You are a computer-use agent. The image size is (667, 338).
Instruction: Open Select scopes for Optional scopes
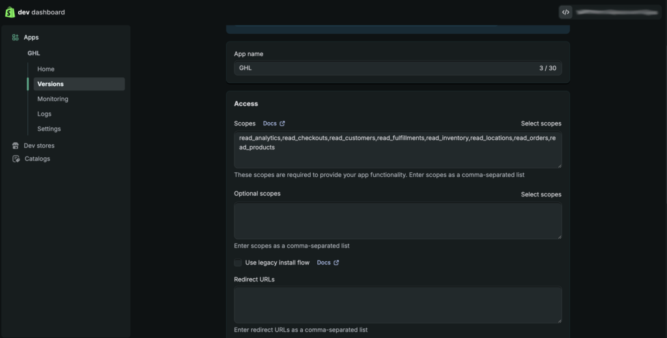pyautogui.click(x=541, y=194)
